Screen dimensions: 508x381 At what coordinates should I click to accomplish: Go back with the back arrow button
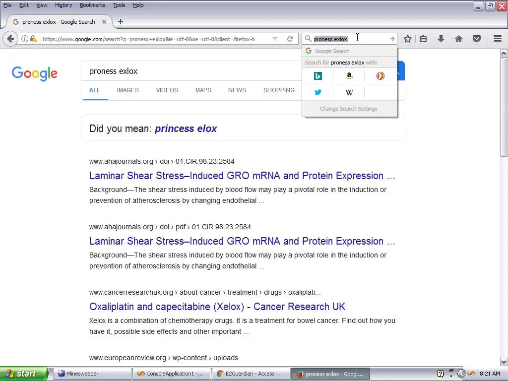(10, 39)
